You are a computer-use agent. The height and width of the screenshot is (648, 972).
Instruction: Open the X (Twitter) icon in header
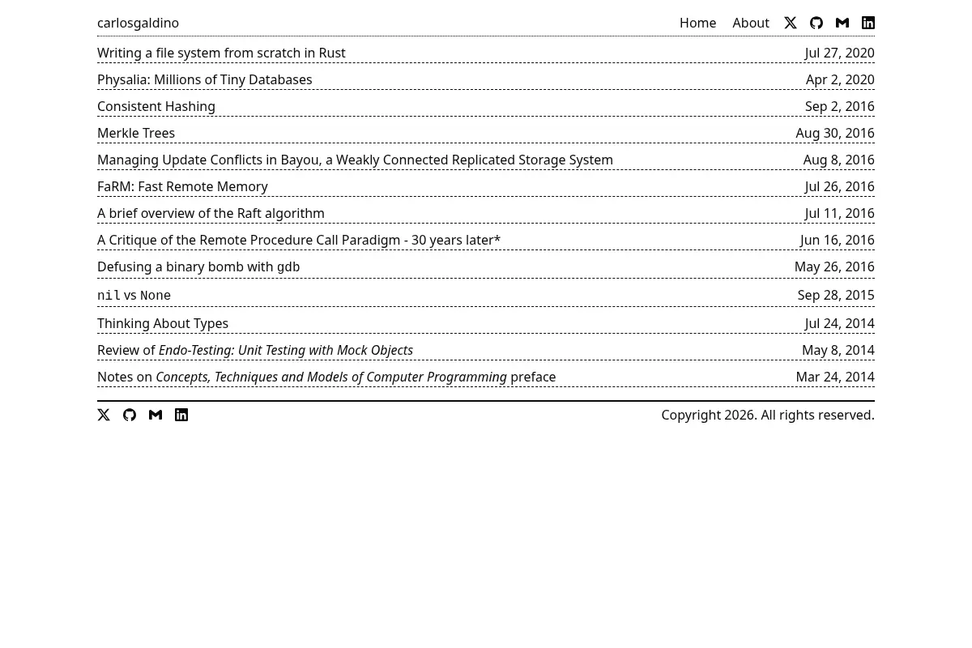point(791,23)
